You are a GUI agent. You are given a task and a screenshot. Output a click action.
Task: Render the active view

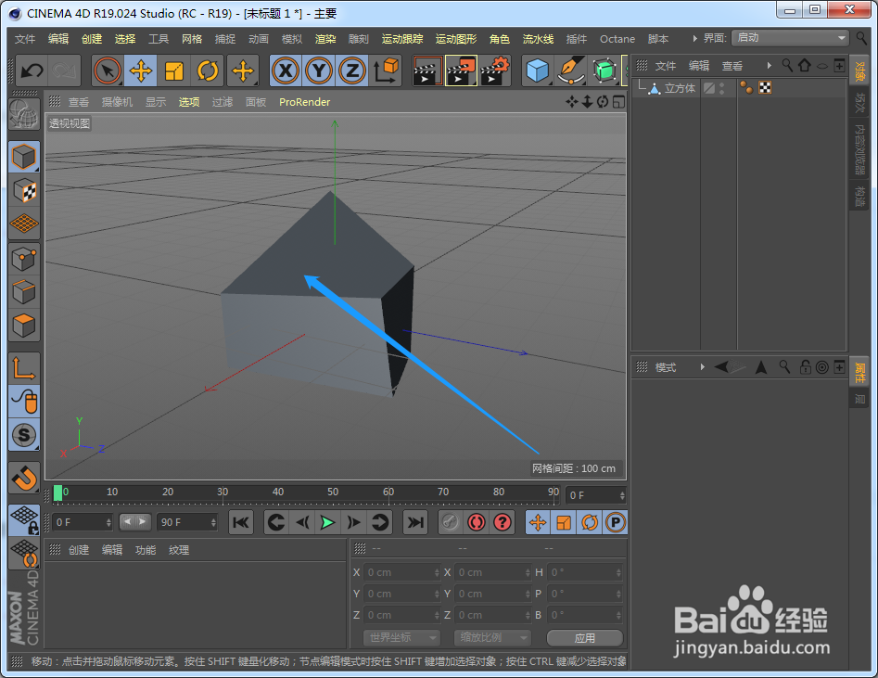click(427, 70)
